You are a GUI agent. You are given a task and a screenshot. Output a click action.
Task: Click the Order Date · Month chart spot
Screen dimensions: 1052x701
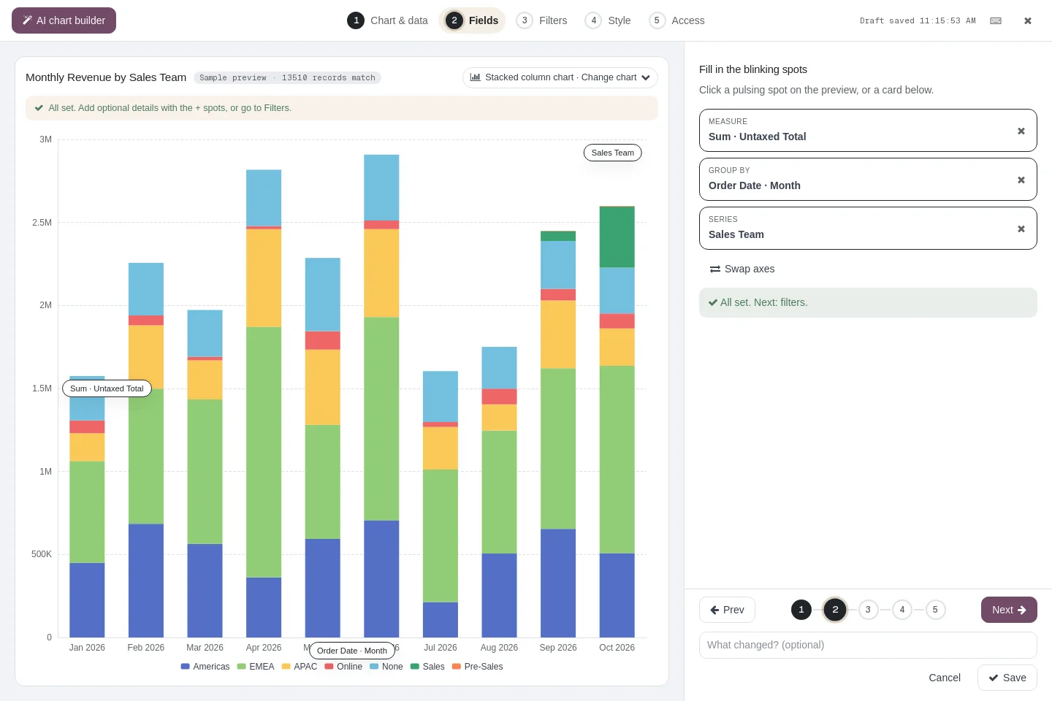[x=352, y=651]
